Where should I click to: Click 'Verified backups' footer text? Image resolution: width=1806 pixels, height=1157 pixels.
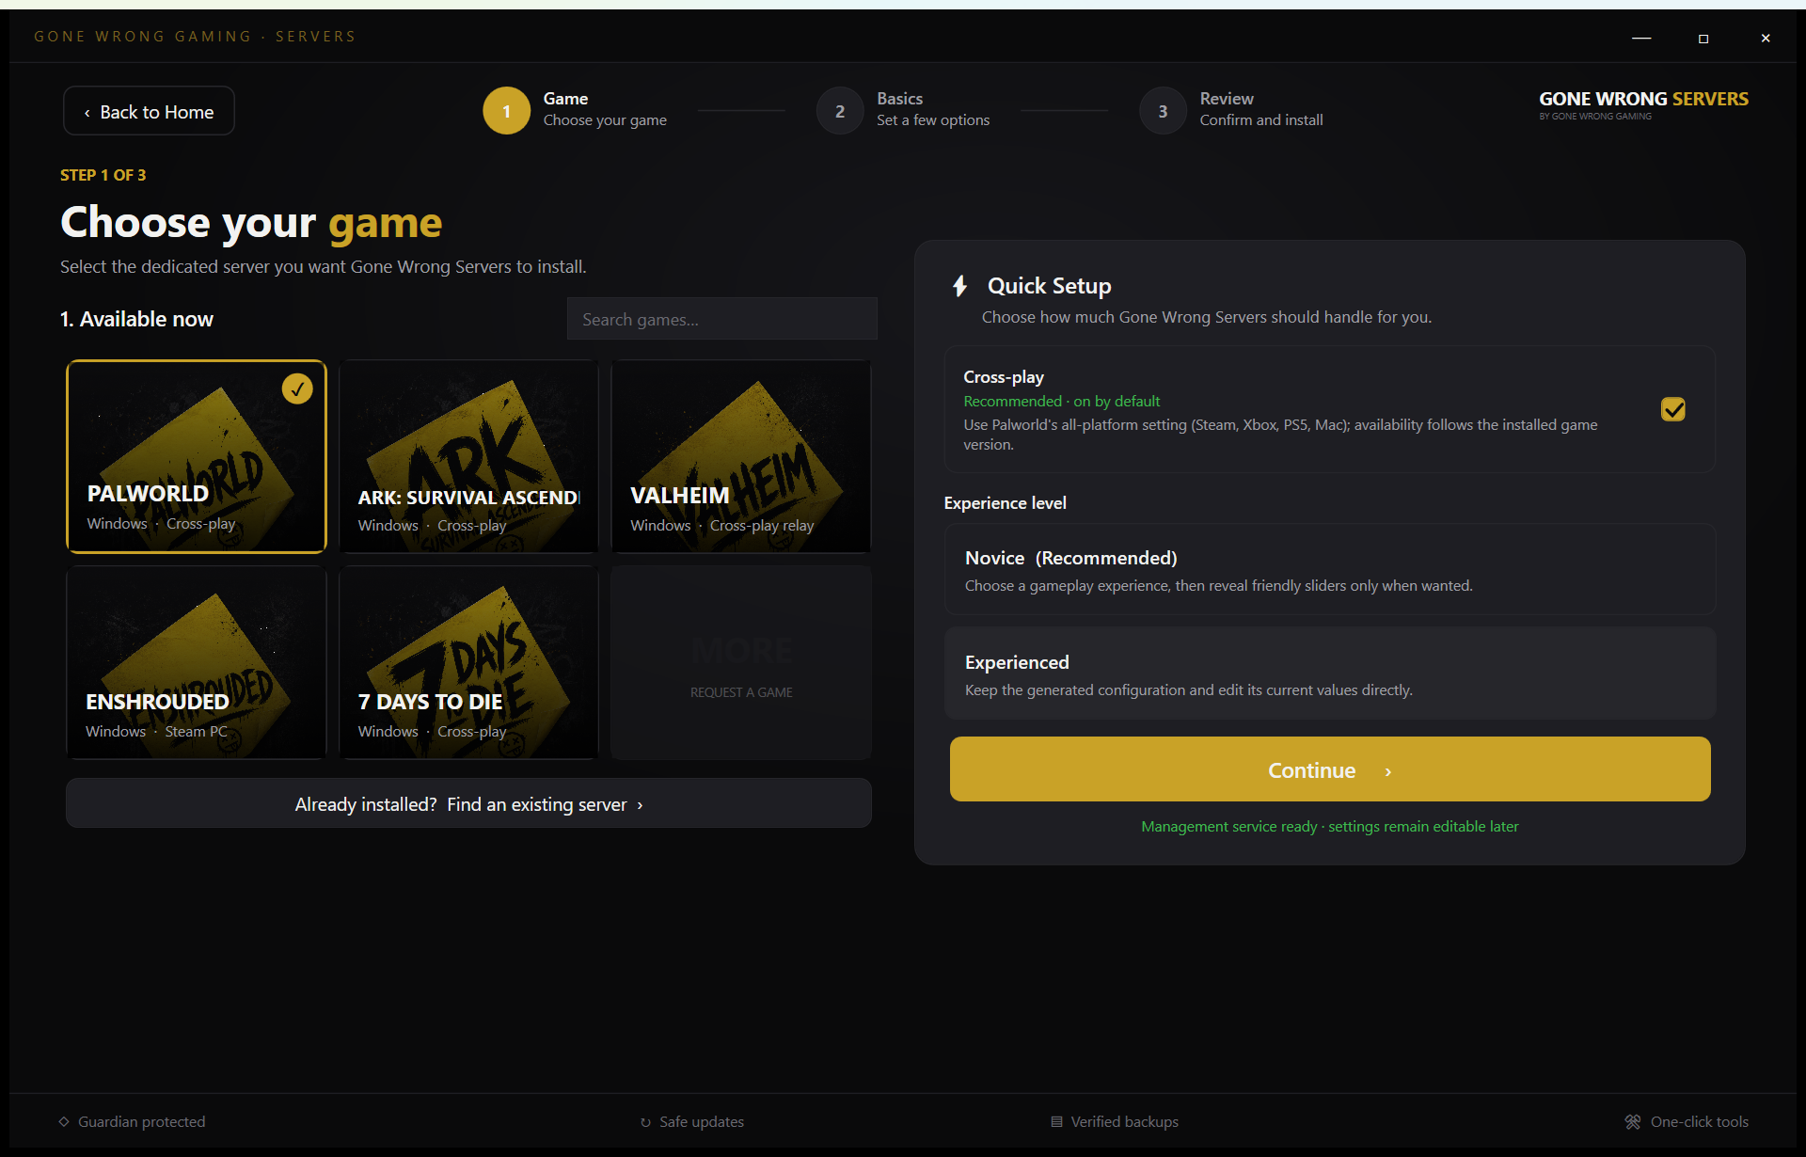(x=1124, y=1121)
